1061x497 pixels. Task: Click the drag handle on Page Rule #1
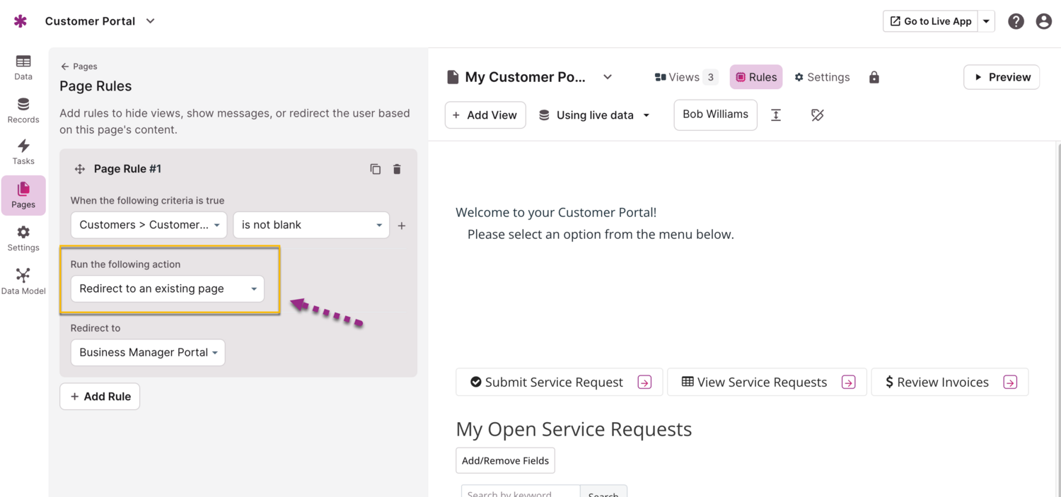[x=80, y=169]
